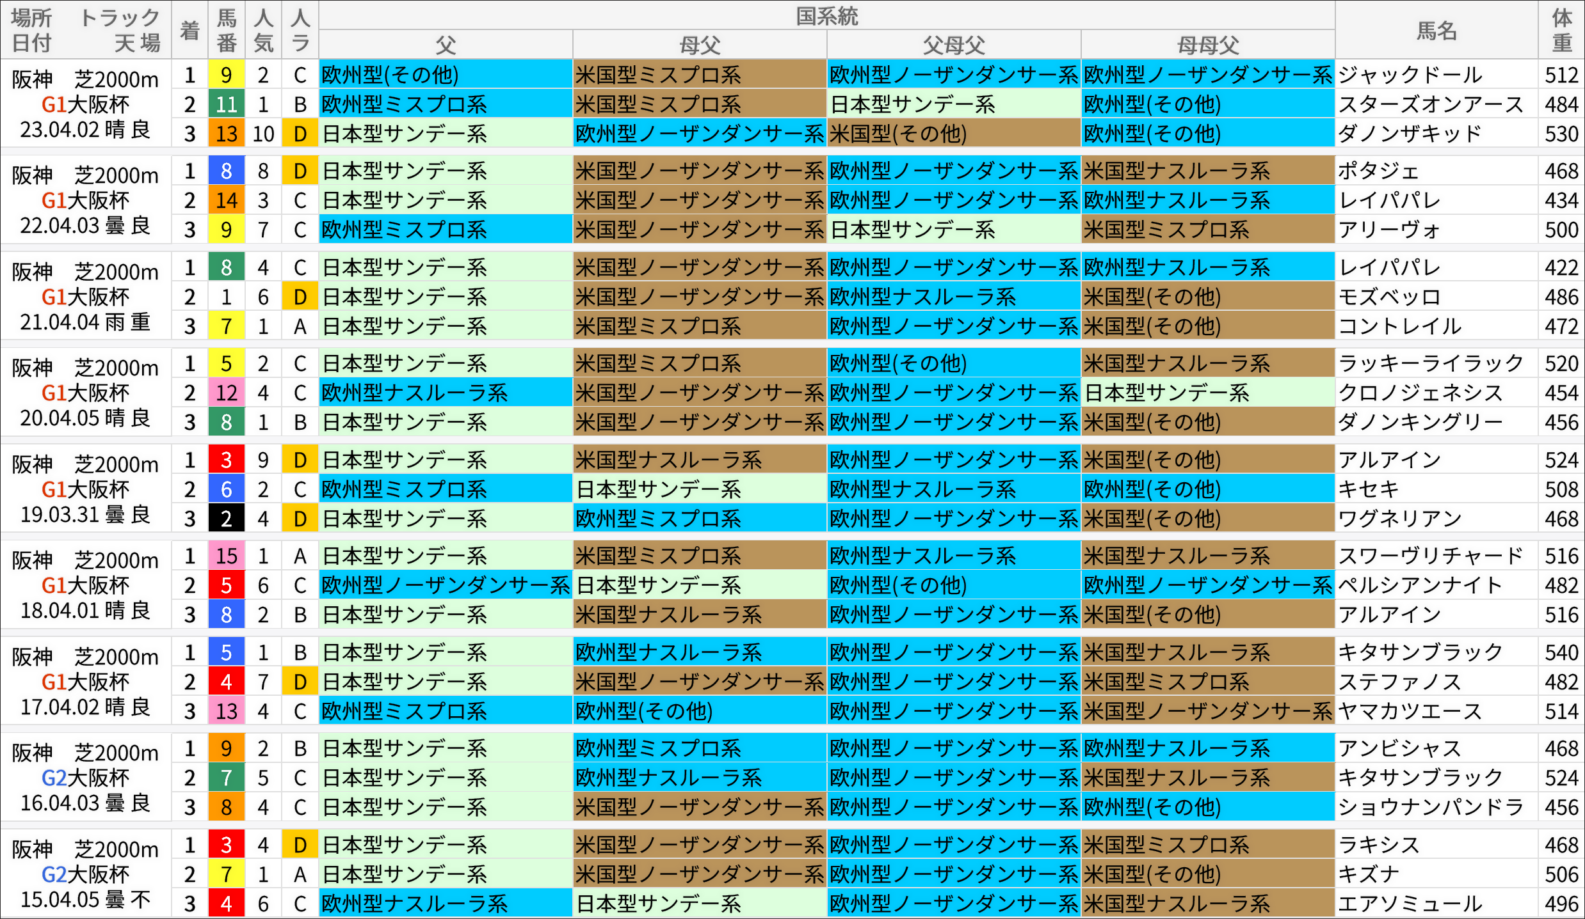Select the horse name クロノジェネシス
This screenshot has width=1585, height=919.
click(1420, 393)
